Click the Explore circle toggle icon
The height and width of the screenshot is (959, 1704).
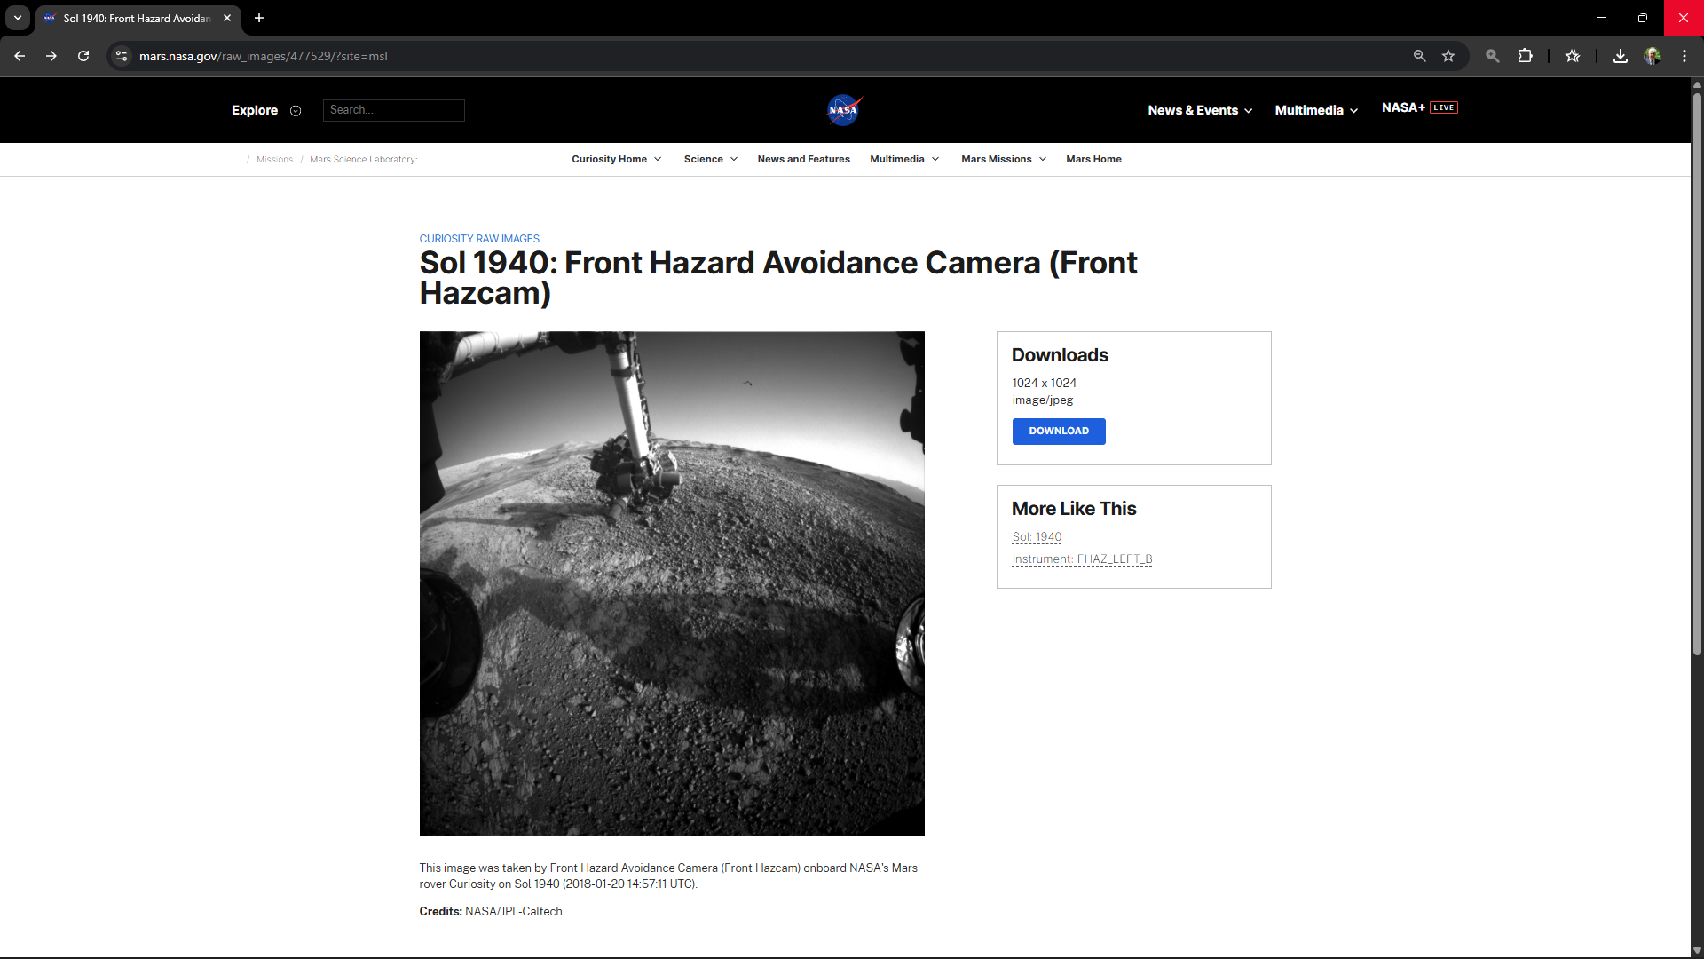(x=296, y=111)
